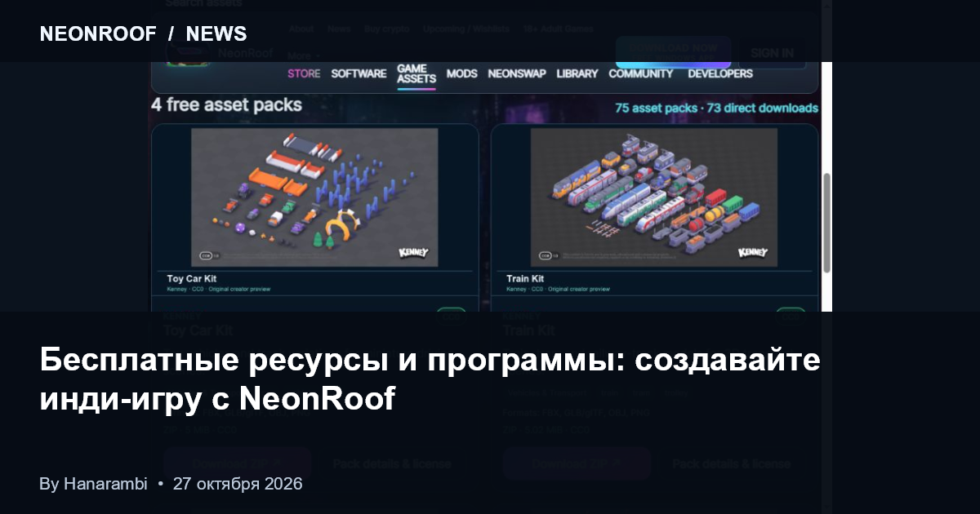Open the NEONSWAP page
The width and height of the screenshot is (980, 514).
click(x=517, y=73)
